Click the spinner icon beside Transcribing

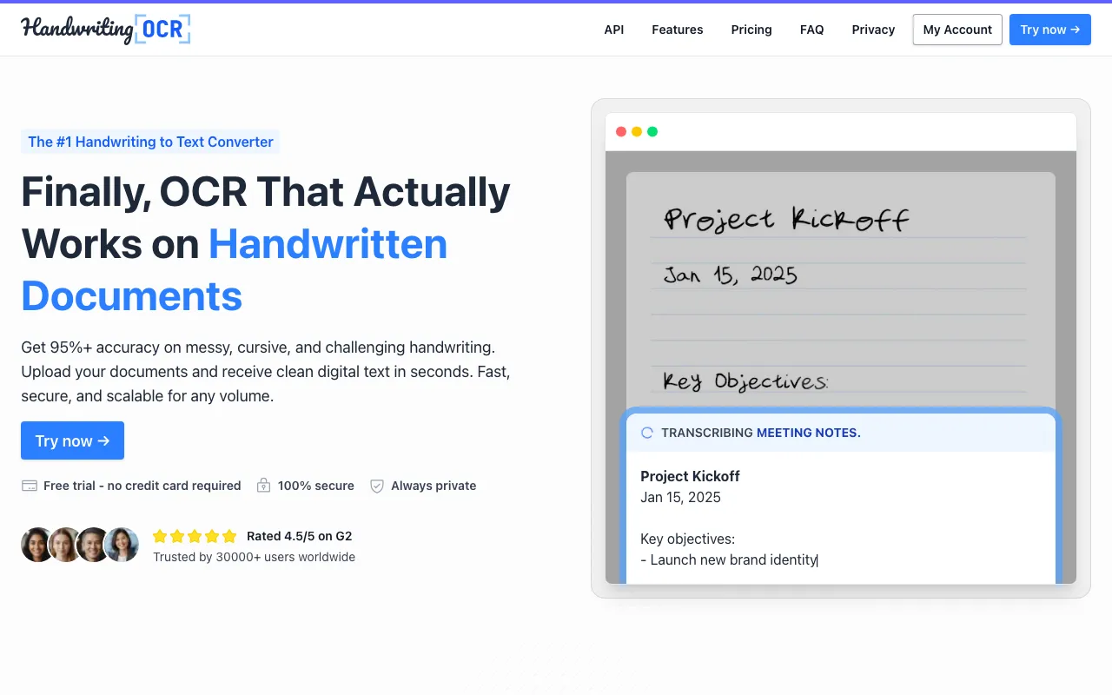pyautogui.click(x=646, y=433)
